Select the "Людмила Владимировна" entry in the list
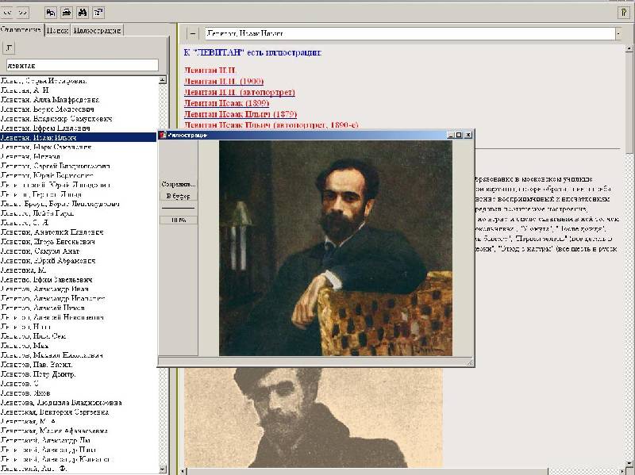 (61, 402)
